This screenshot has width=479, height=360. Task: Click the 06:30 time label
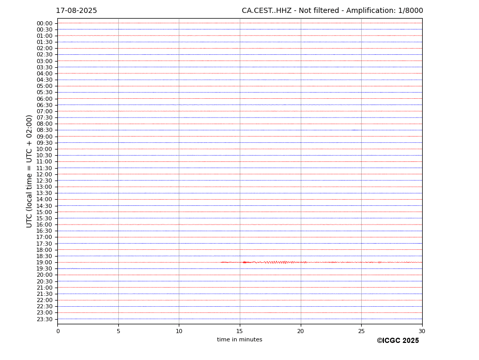pos(44,105)
